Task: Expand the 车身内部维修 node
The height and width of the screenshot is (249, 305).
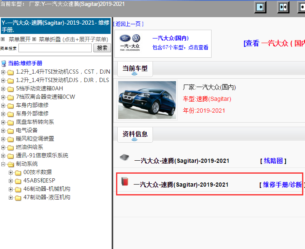Action: tap(3, 105)
